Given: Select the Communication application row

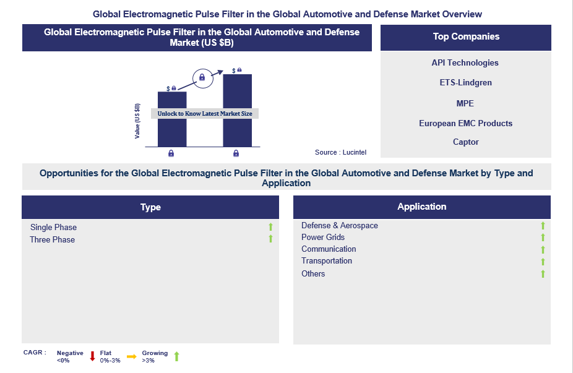Looking at the screenshot, I should tap(329, 249).
